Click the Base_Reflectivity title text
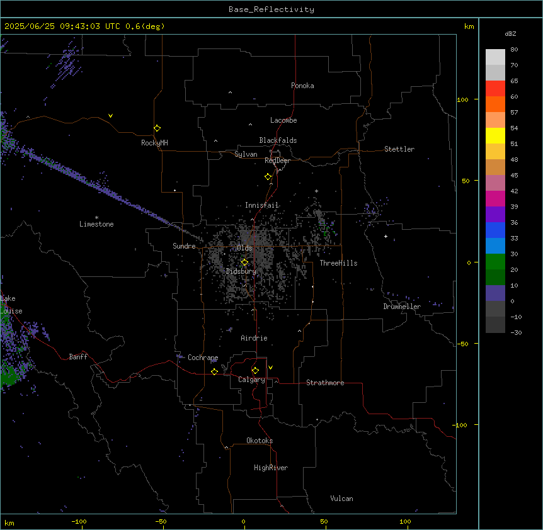Screen dimensions: 543x530 pos(271,9)
